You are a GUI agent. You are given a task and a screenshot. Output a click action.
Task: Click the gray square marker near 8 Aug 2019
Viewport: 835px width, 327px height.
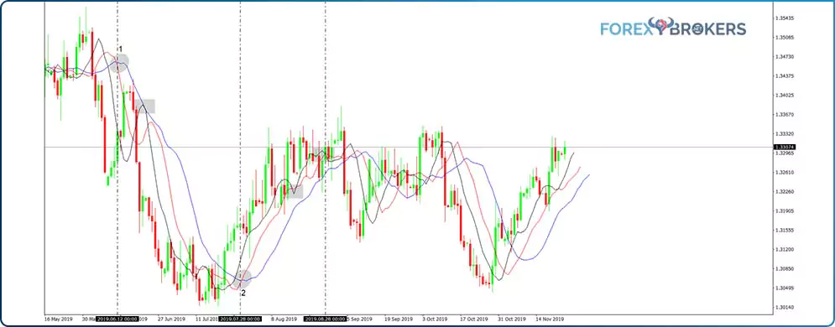[293, 191]
